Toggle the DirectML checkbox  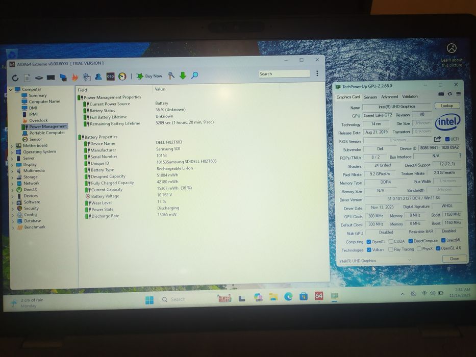443,240
